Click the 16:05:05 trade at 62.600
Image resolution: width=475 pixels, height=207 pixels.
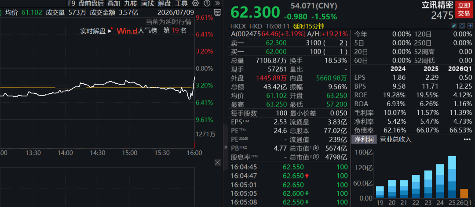pos(289,193)
